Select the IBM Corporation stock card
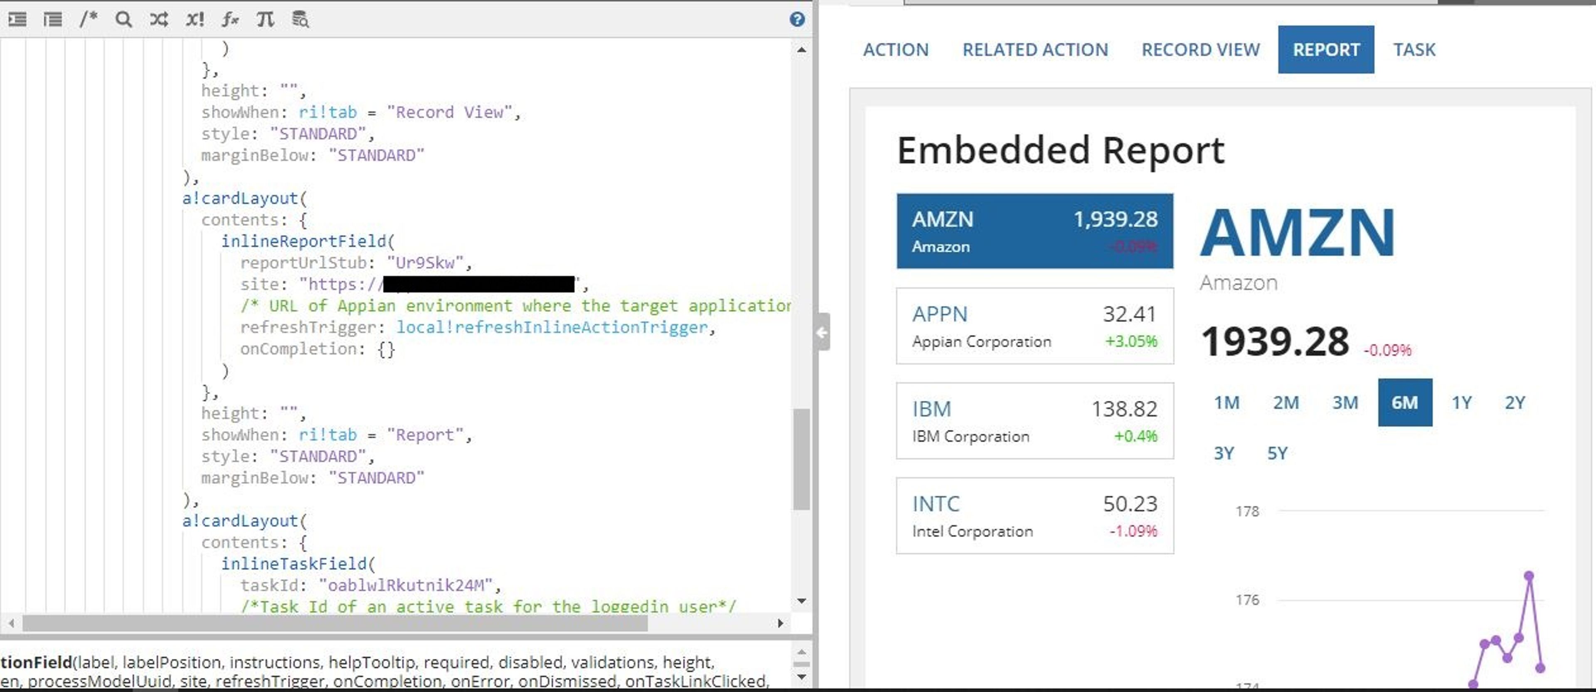Viewport: 1596px width, 692px height. [x=1034, y=421]
